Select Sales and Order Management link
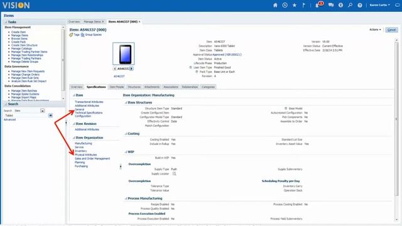Image resolution: width=402 pixels, height=226 pixels. click(92, 159)
